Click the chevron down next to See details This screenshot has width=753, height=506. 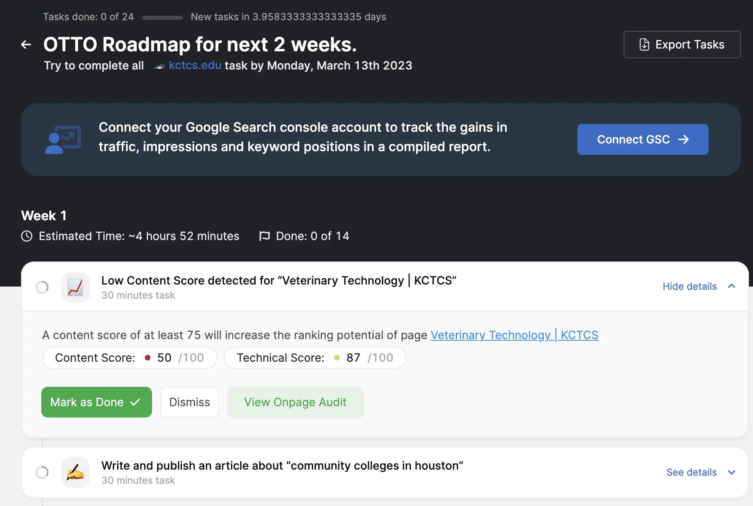(x=731, y=472)
